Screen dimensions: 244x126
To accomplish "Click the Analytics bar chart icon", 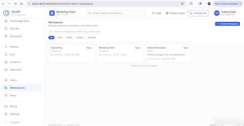I will click(x=6, y=62).
